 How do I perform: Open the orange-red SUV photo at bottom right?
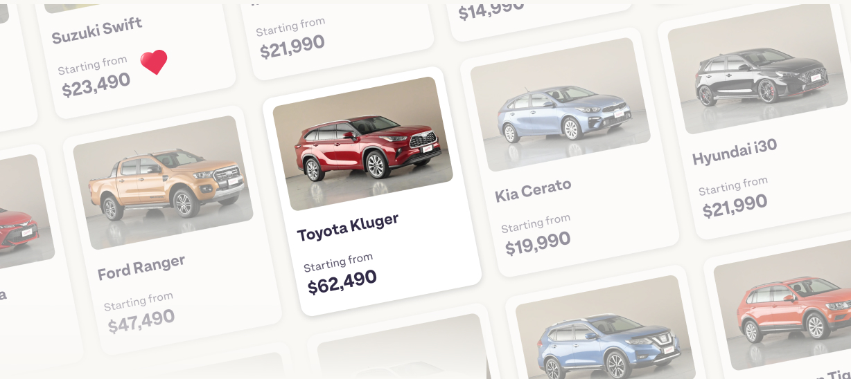point(782,305)
